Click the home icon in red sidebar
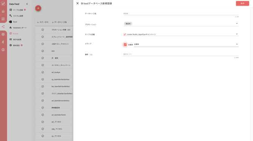 (3, 11)
